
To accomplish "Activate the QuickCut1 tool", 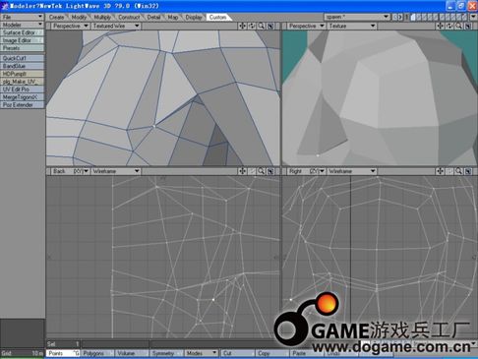I will click(x=22, y=58).
